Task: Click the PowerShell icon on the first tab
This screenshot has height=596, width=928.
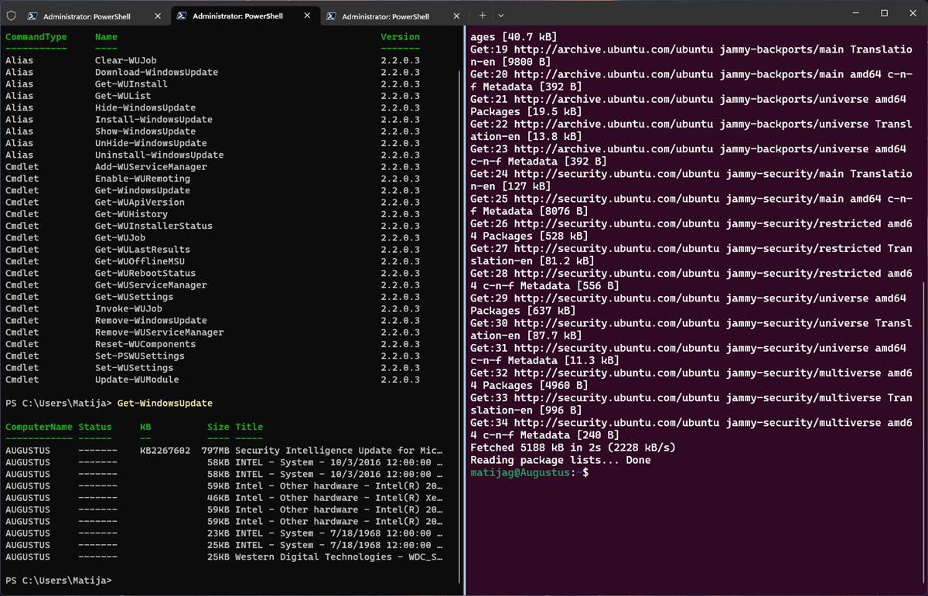Action: [x=32, y=15]
